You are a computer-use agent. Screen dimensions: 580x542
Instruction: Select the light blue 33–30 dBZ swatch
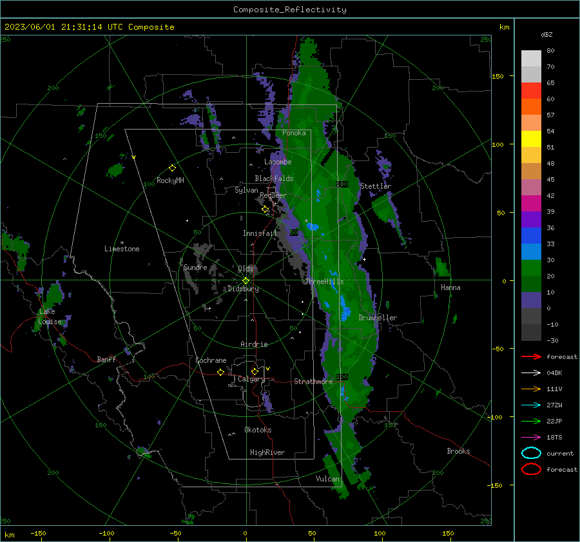click(531, 252)
